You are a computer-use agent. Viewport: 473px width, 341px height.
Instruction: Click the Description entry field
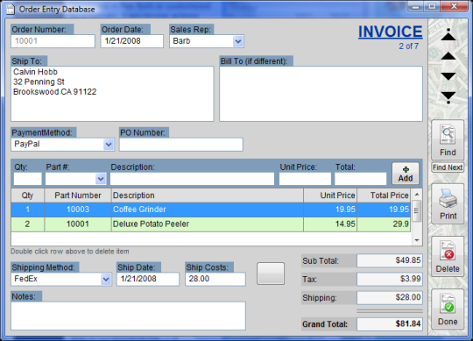coord(192,179)
